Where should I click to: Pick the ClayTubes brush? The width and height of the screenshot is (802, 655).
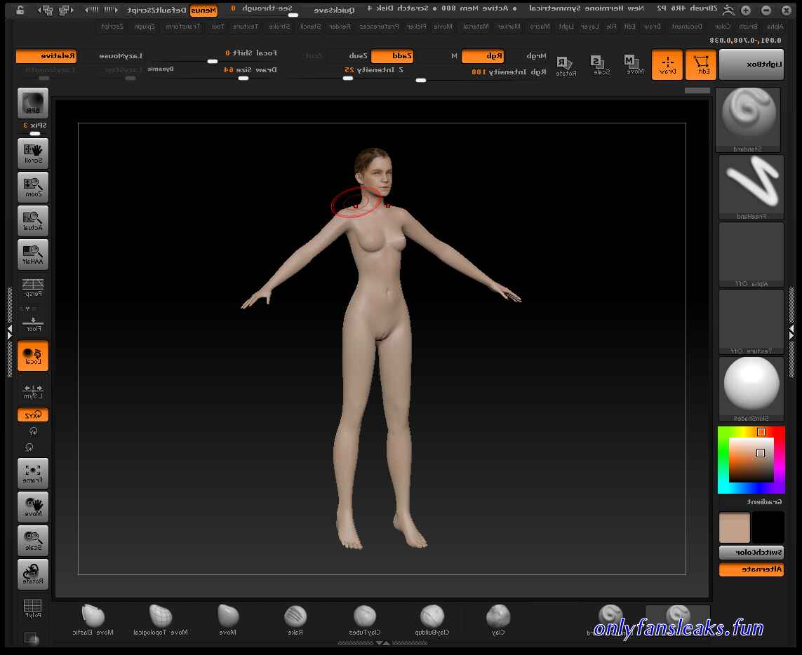click(x=365, y=620)
